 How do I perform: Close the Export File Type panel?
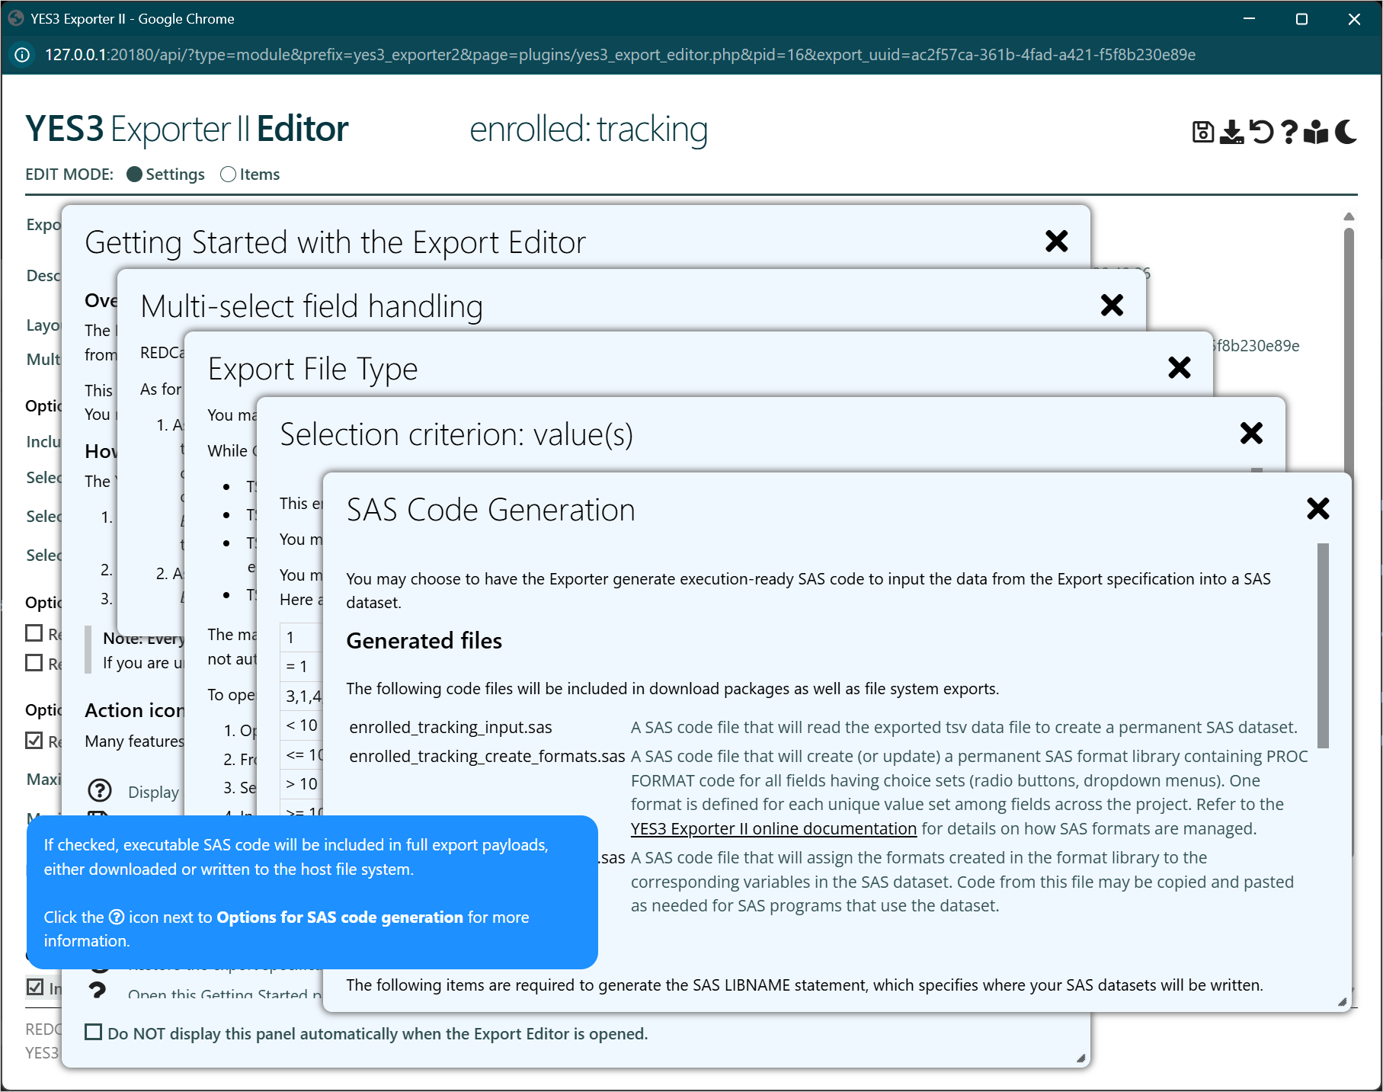1179,368
